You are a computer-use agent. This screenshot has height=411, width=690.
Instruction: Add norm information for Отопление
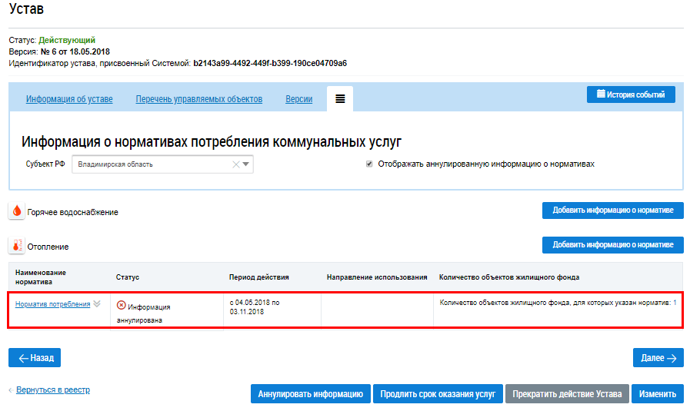tap(612, 244)
